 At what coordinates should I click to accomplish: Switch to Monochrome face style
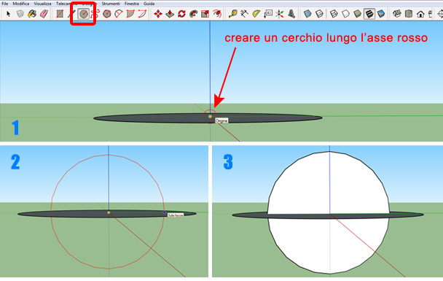pos(381,14)
